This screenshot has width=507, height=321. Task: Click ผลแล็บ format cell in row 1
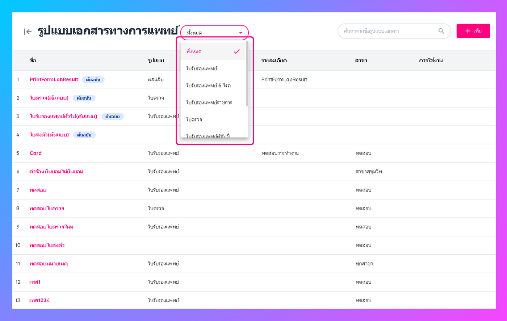pos(156,79)
